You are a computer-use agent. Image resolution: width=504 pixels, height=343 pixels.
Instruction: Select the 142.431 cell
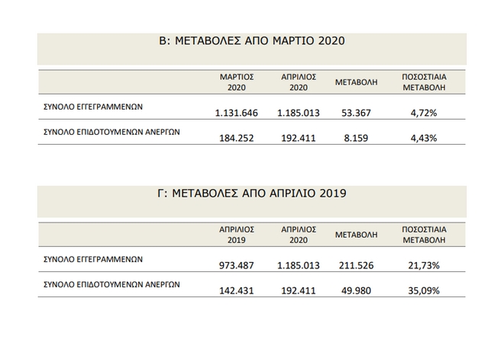(237, 292)
